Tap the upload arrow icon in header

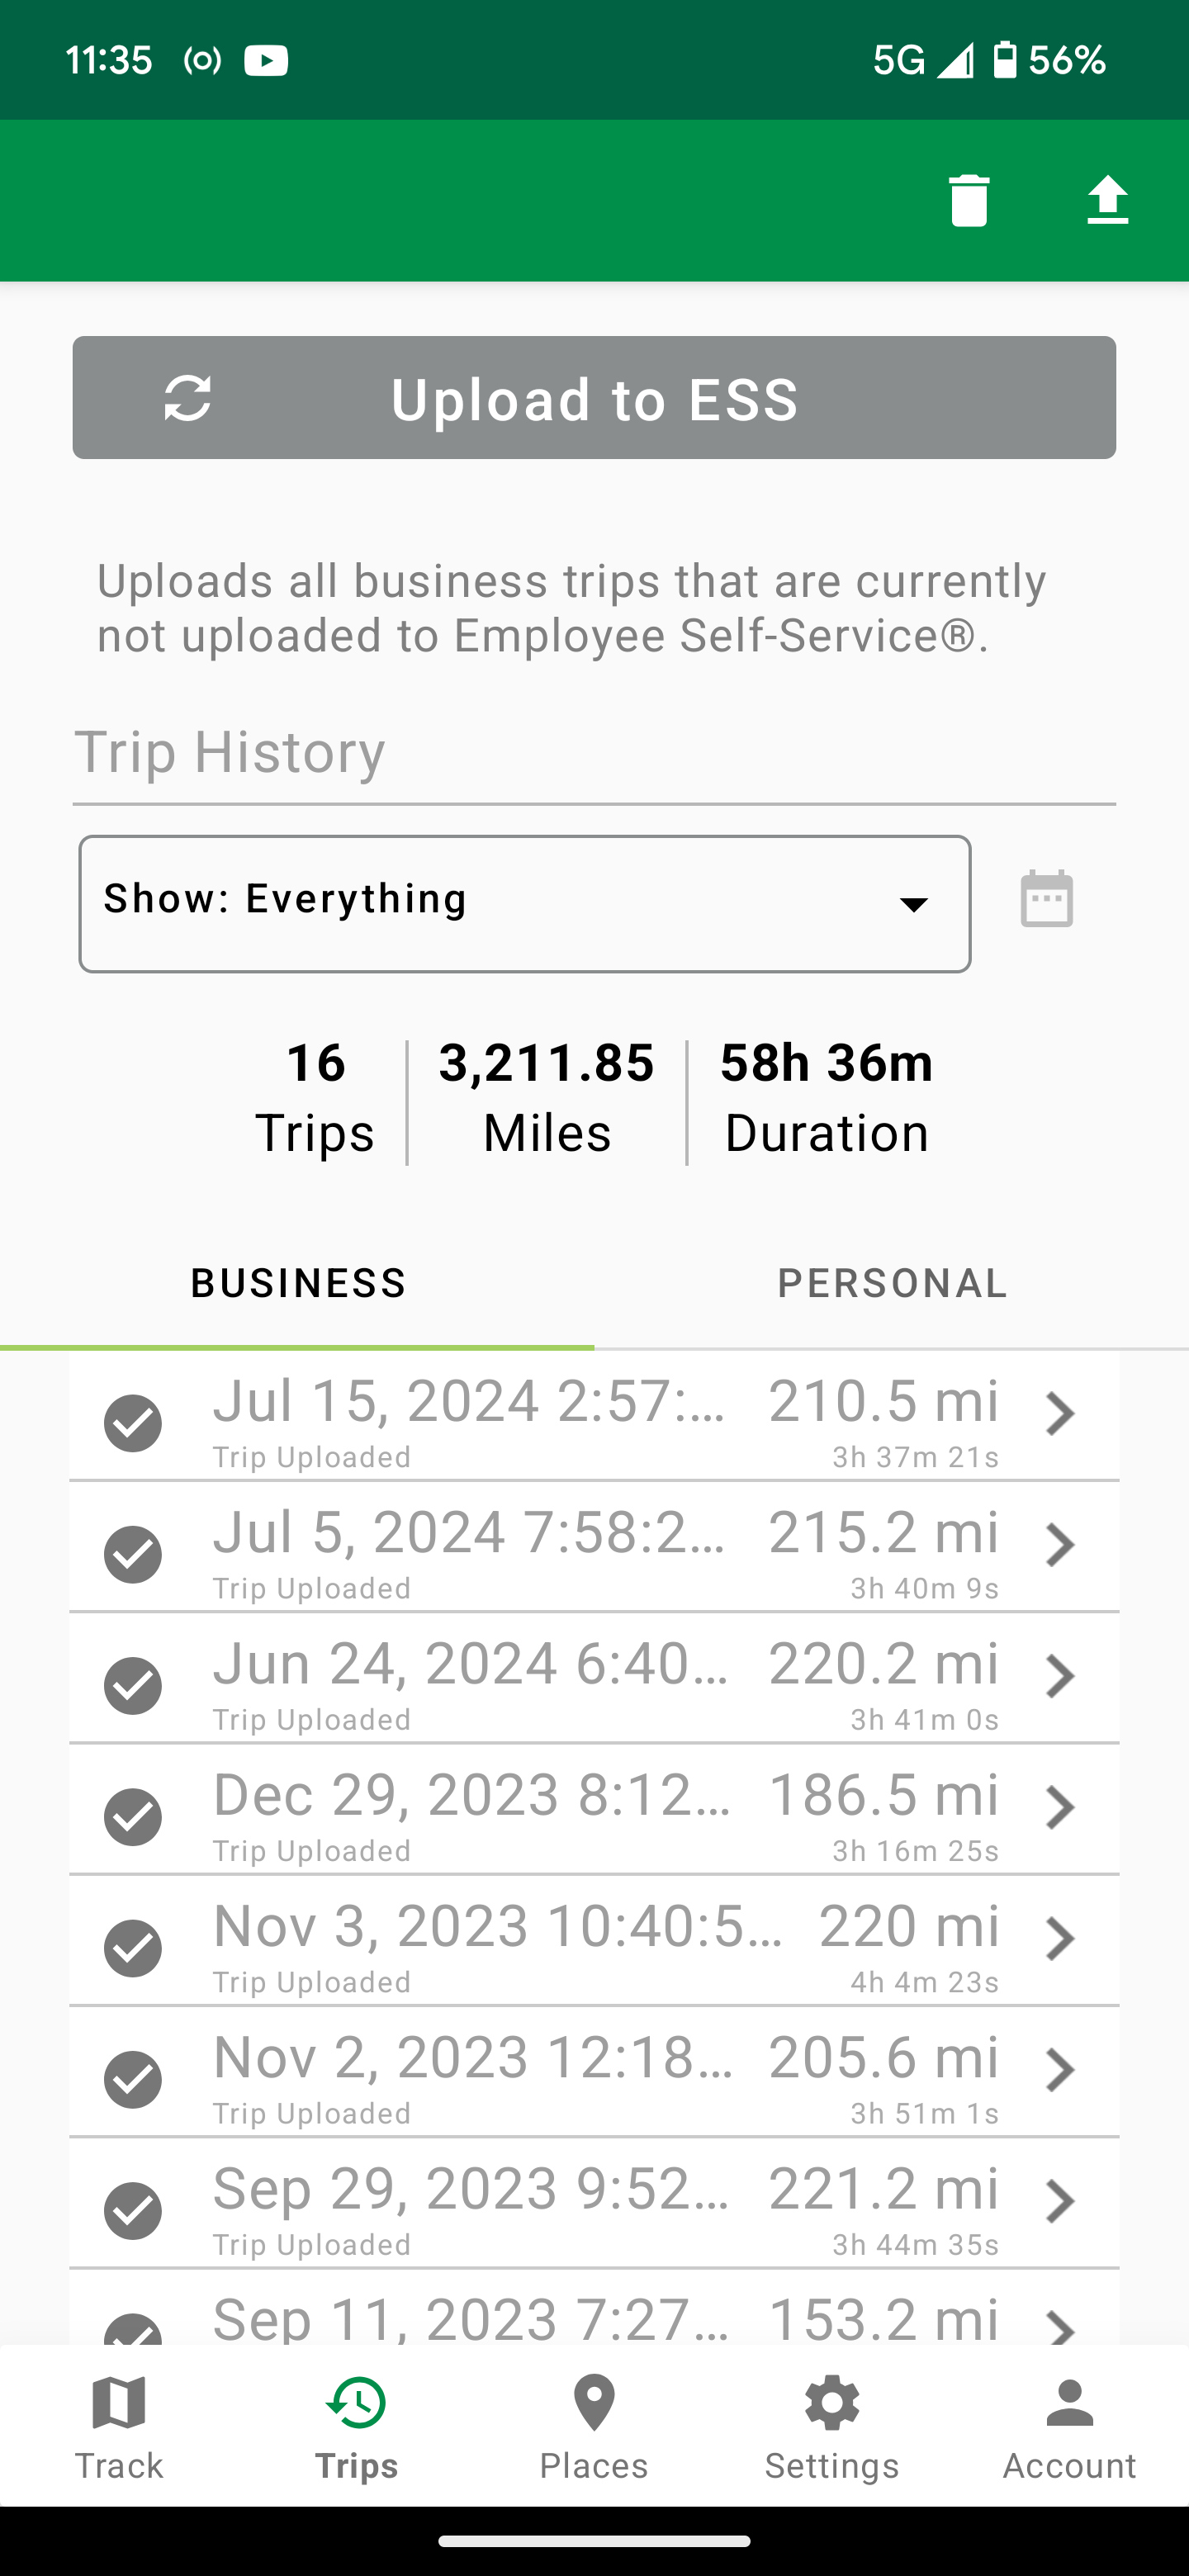(x=1107, y=200)
